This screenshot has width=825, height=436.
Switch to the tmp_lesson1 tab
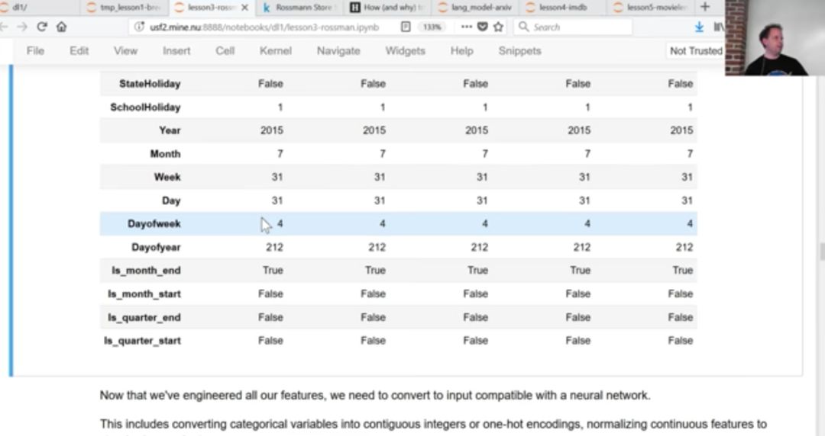point(124,8)
